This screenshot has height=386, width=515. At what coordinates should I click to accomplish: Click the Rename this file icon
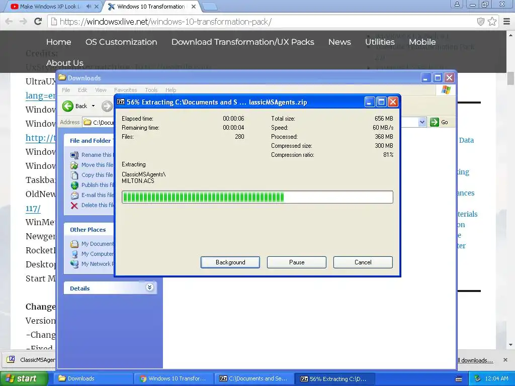tap(74, 155)
